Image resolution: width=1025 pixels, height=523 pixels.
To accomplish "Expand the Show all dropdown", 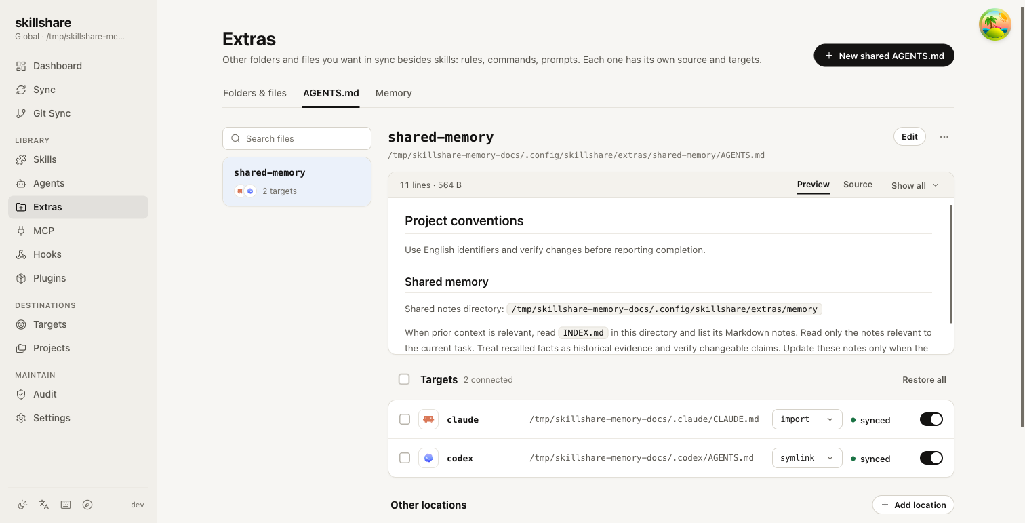I will click(915, 185).
